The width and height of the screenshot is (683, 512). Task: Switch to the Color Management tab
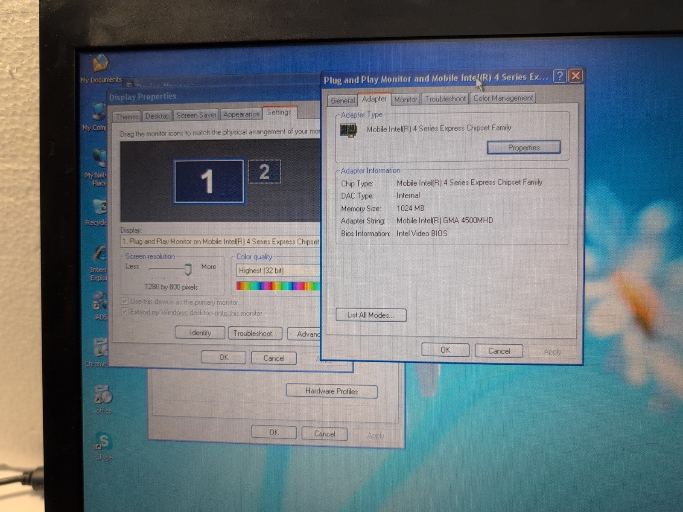[503, 98]
